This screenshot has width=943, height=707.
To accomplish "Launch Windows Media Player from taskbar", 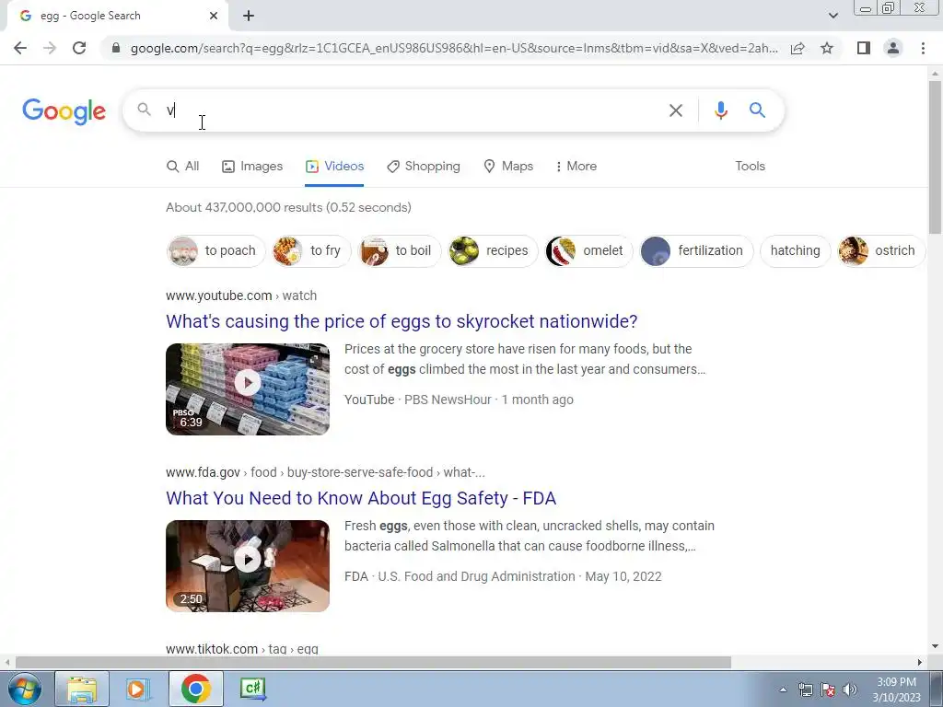I will [138, 689].
